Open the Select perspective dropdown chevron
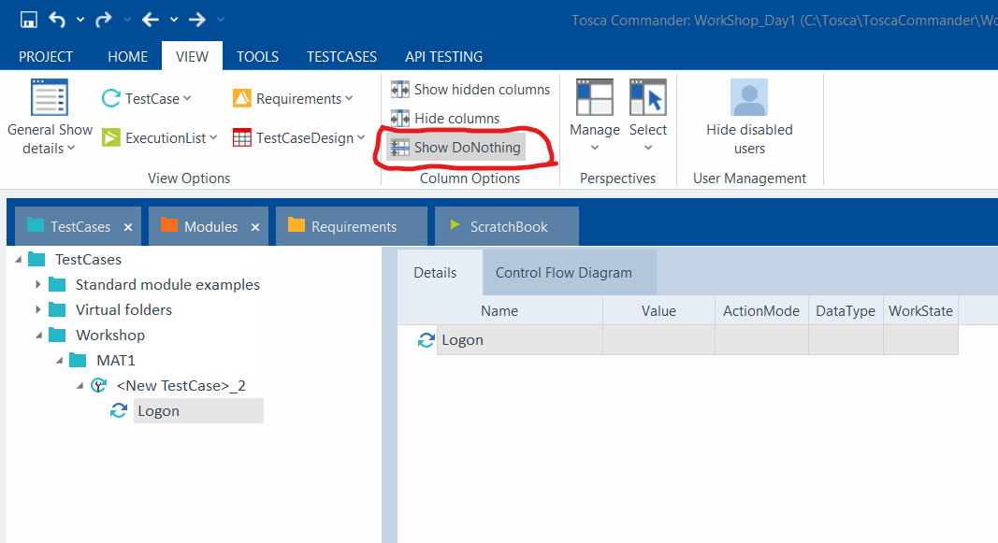This screenshot has width=998, height=543. (648, 148)
